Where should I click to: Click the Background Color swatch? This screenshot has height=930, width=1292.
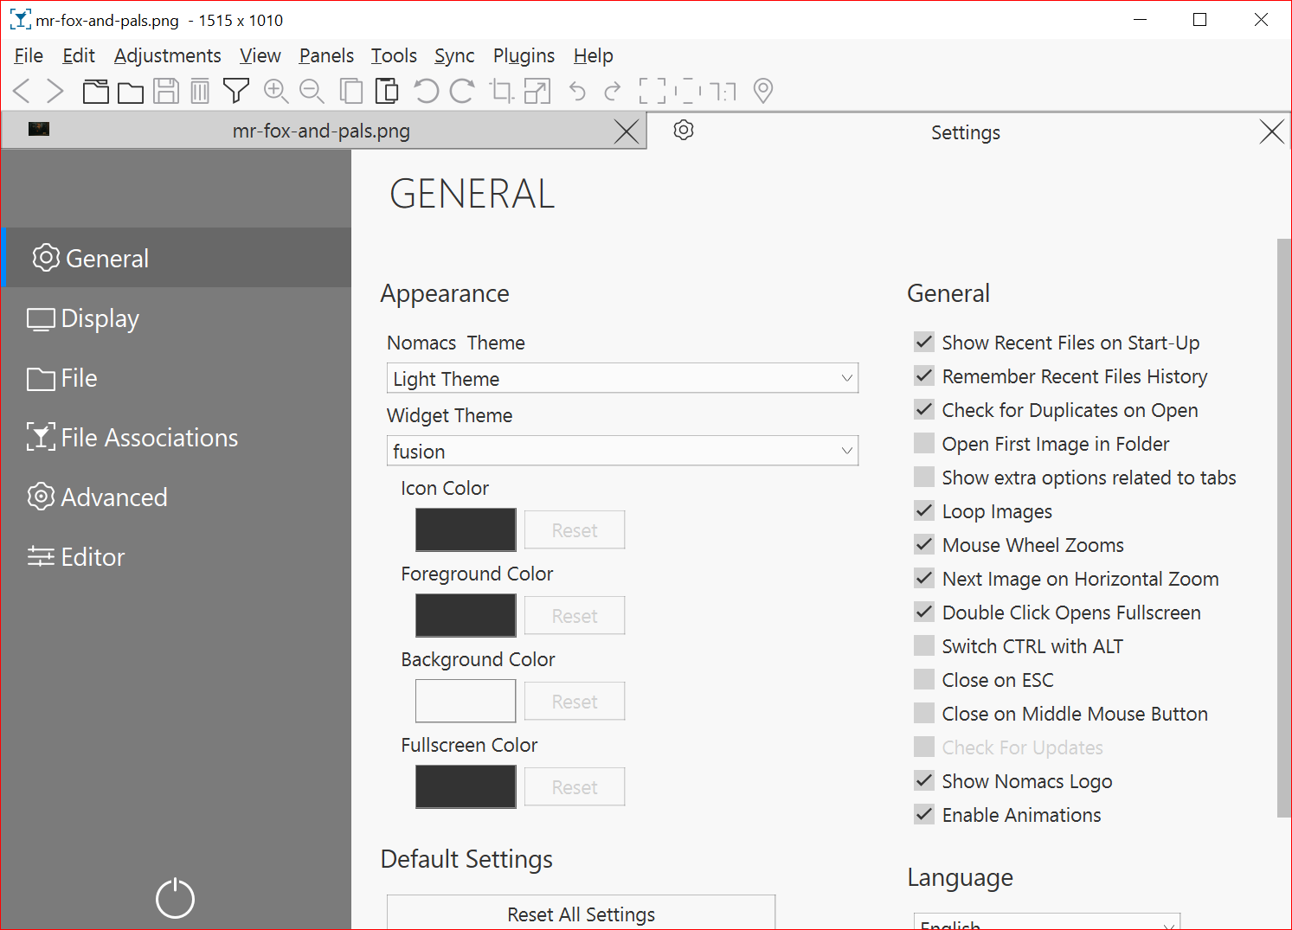tap(466, 701)
